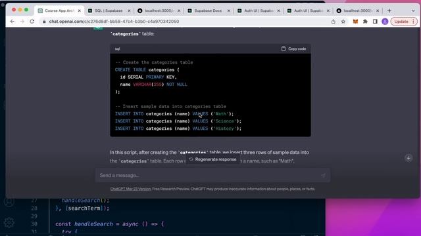Screen dimensions: 421x236
Task: Open settings gear in code editor sidebar
Action: click(9, 222)
